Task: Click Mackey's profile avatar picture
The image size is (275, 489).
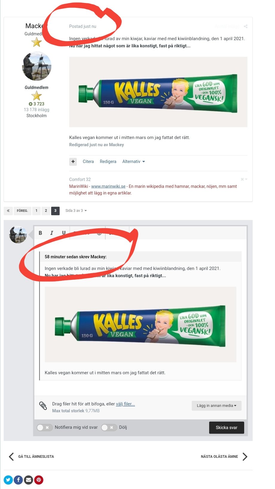Action: [x=37, y=66]
